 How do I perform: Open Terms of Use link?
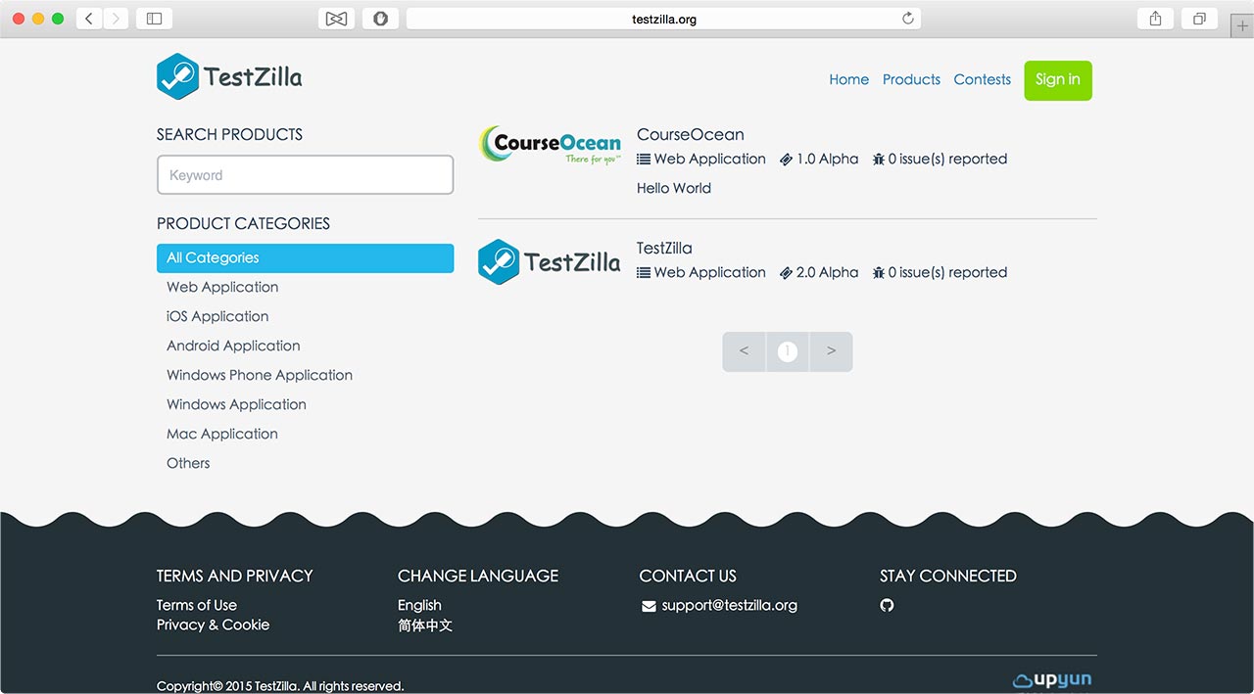[x=197, y=605]
